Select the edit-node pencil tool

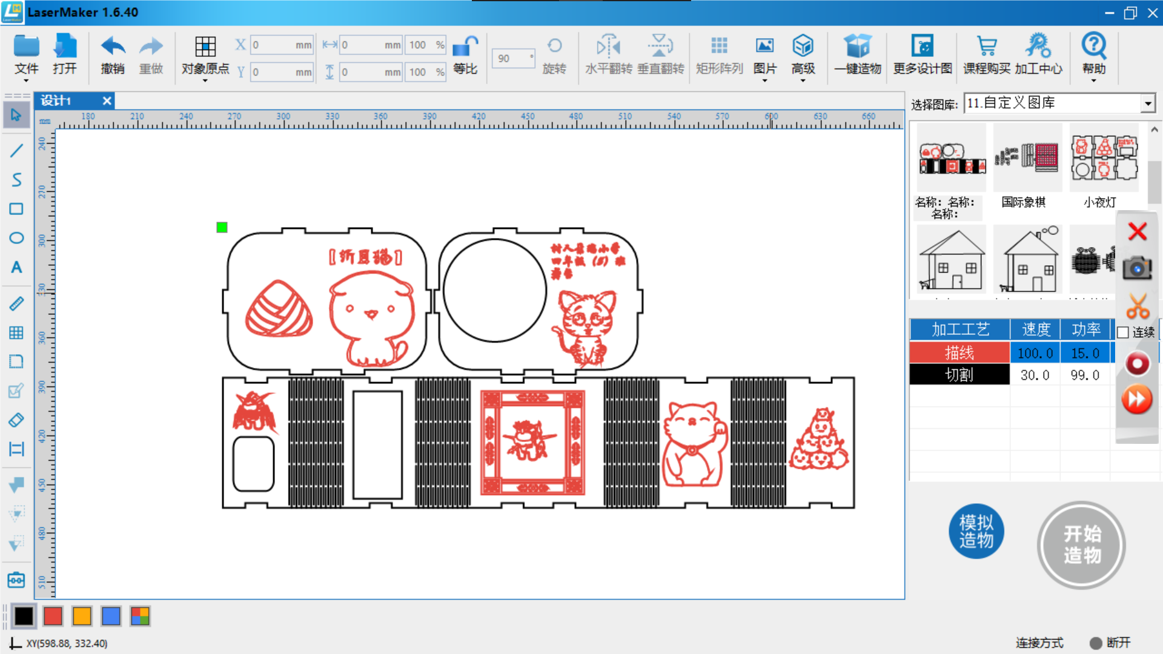(16, 391)
